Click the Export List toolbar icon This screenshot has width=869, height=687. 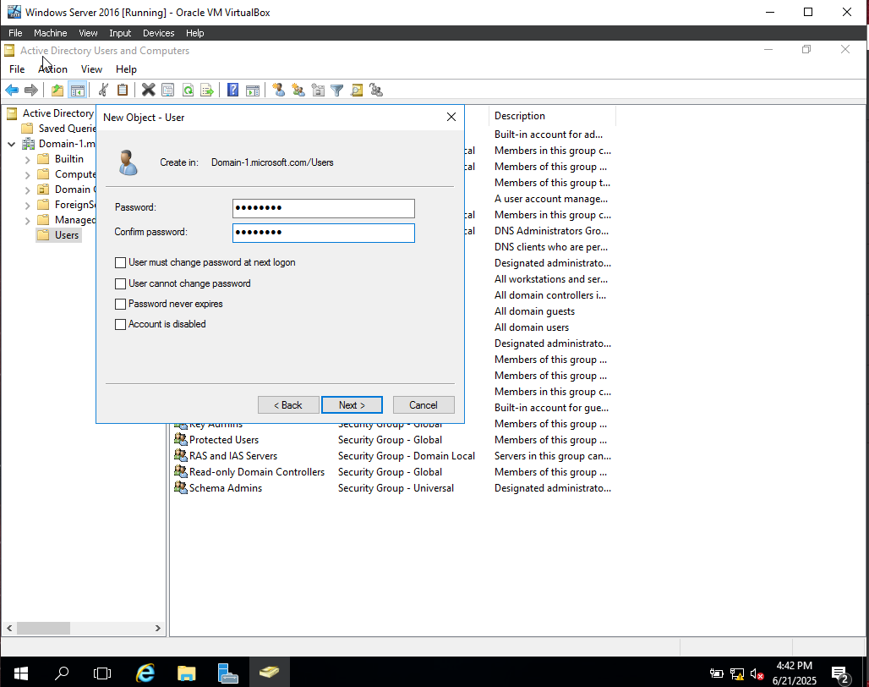coord(207,90)
